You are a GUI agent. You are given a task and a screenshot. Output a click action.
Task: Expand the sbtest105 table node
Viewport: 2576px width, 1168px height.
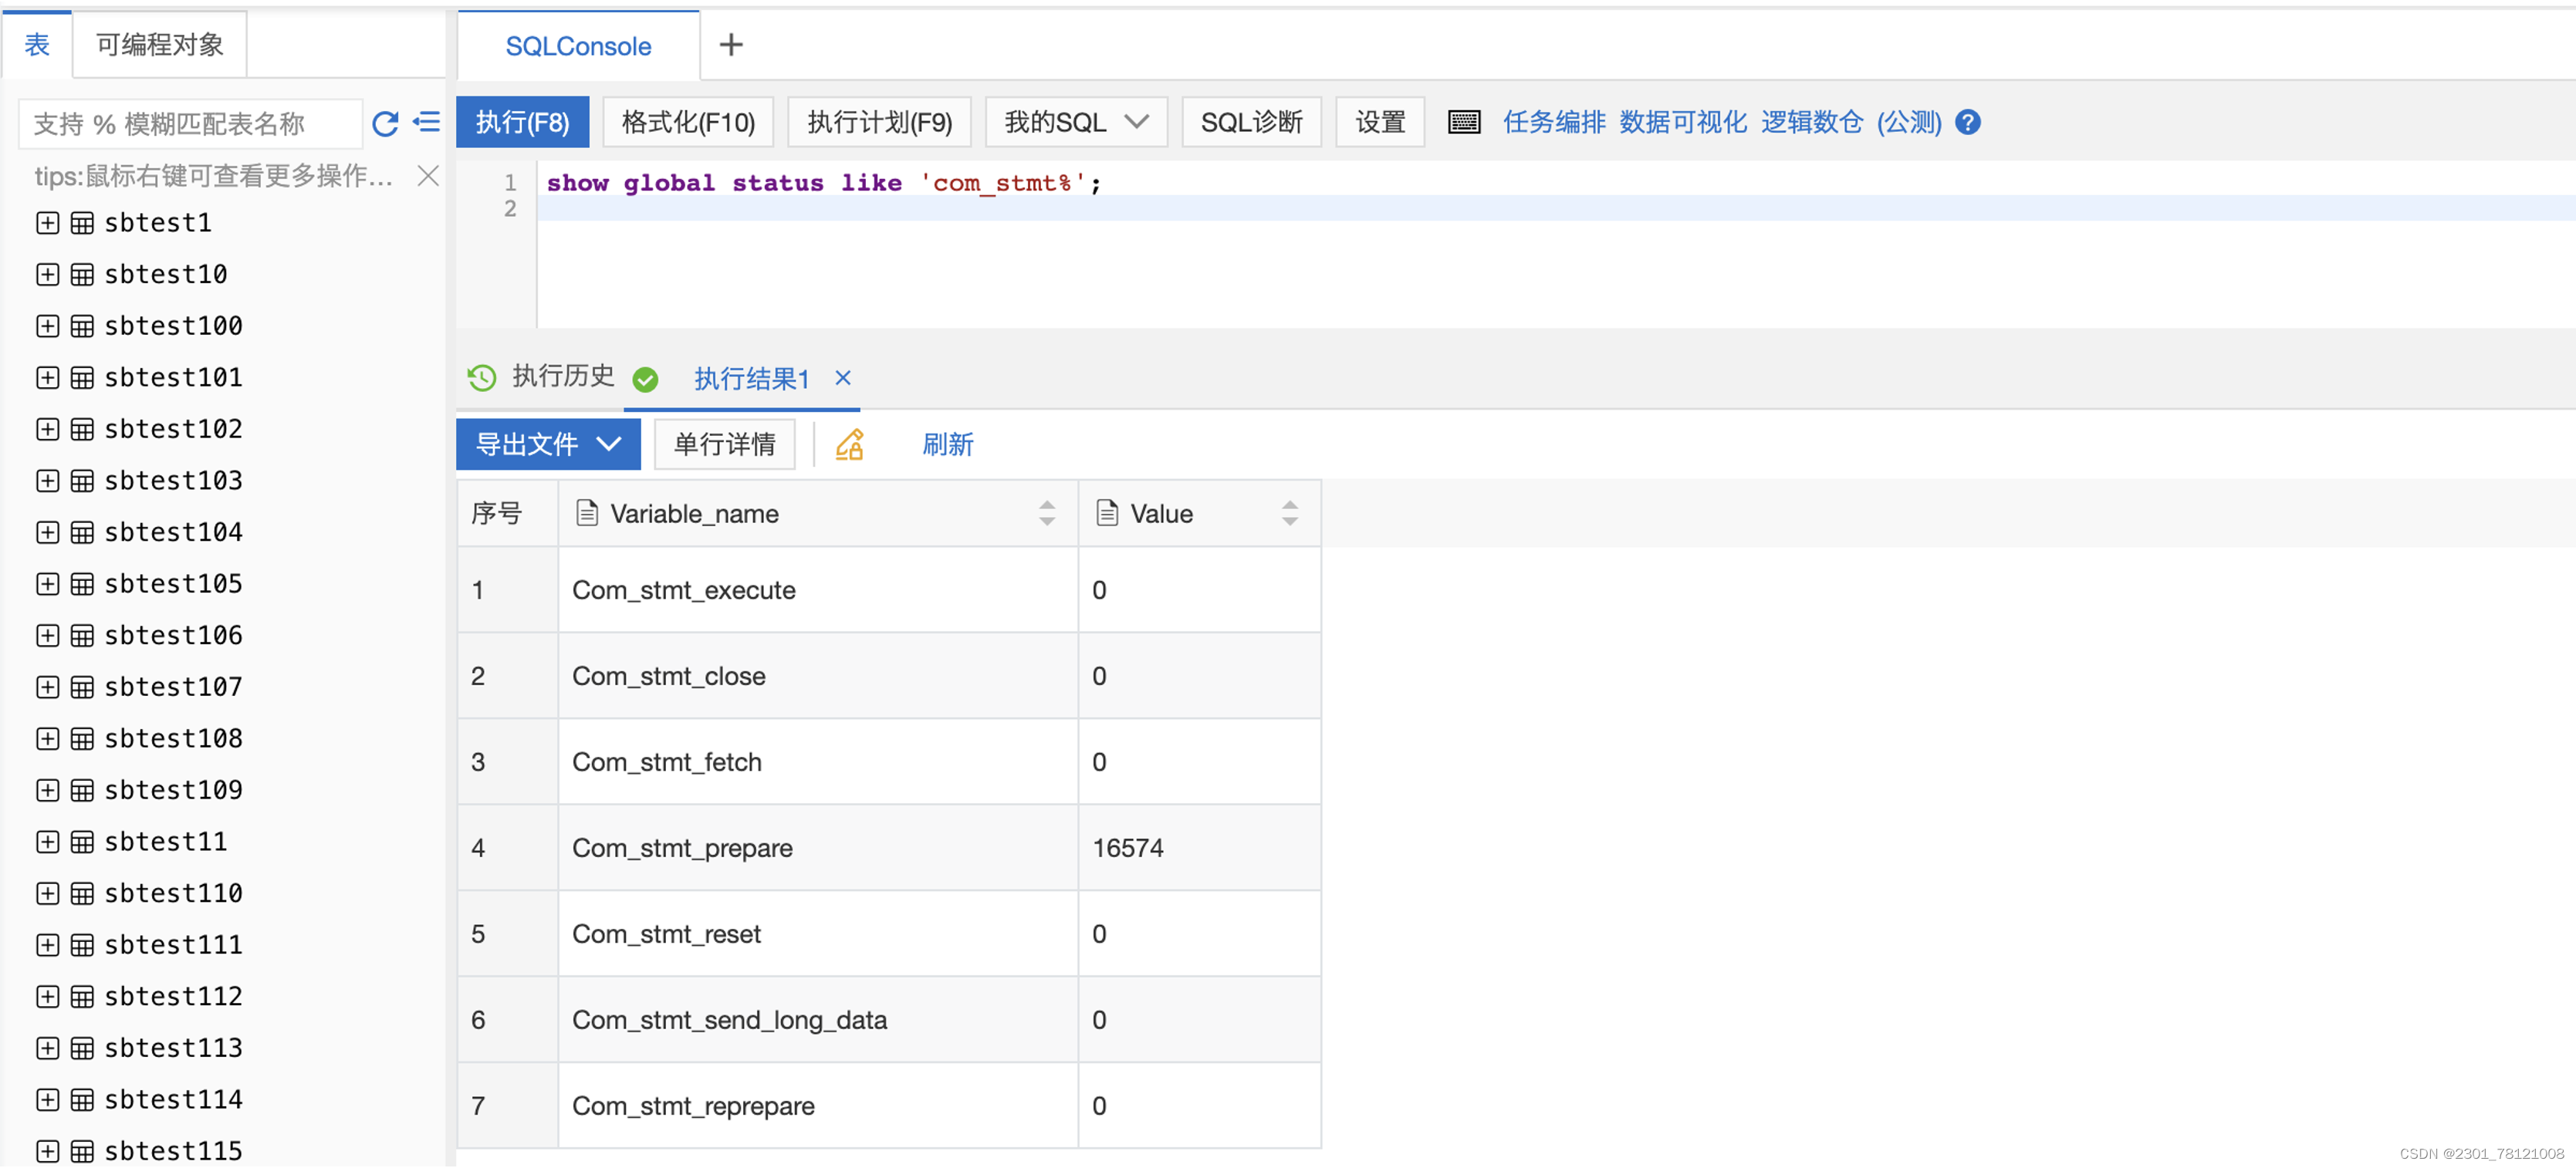click(47, 584)
